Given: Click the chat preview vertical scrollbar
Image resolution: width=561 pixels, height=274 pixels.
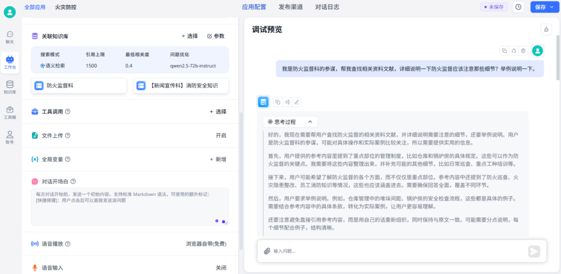Looking at the screenshot, I should click(x=558, y=57).
